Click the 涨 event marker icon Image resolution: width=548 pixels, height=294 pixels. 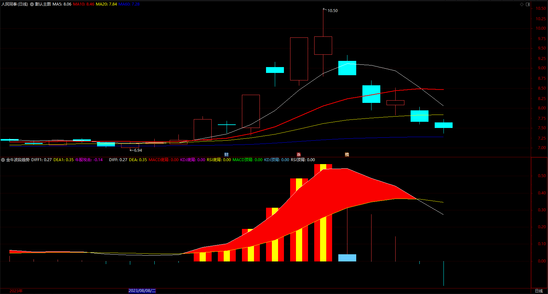pos(299,155)
